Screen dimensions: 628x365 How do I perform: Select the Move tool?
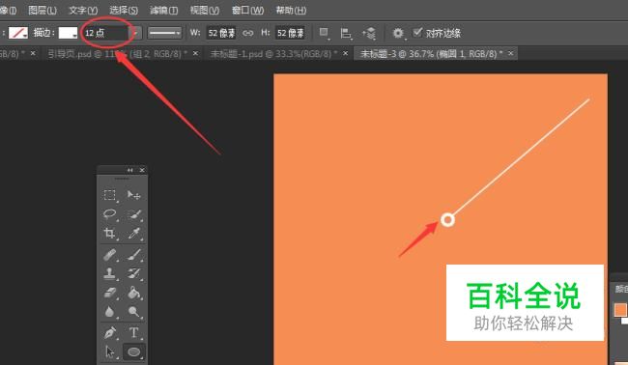133,195
